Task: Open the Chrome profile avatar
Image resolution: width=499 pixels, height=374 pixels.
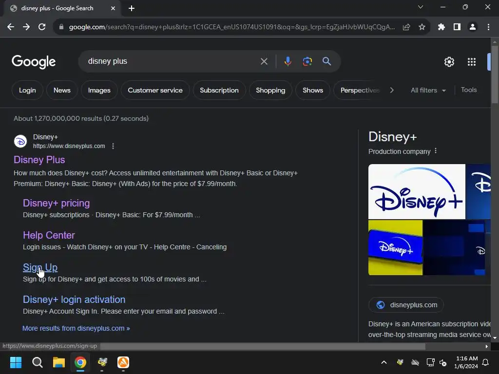Action: (473, 27)
